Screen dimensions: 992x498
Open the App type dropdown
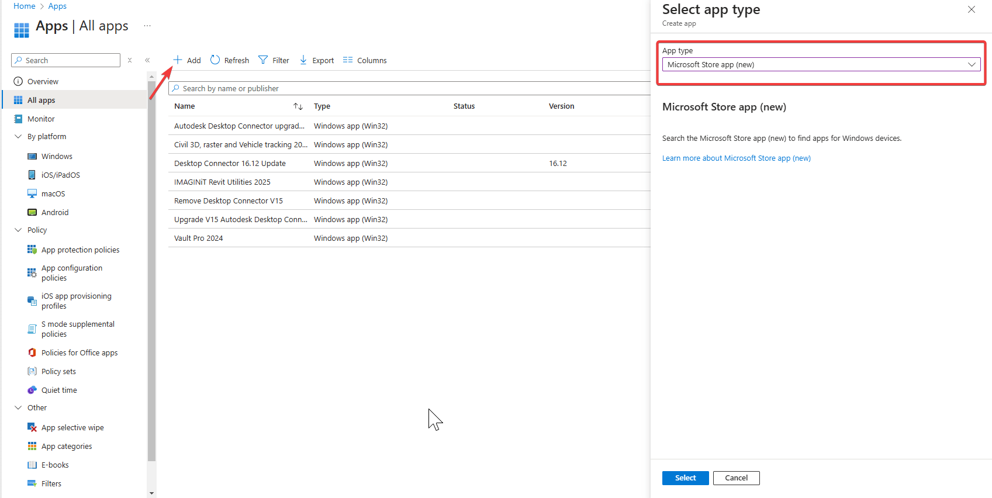coord(821,64)
